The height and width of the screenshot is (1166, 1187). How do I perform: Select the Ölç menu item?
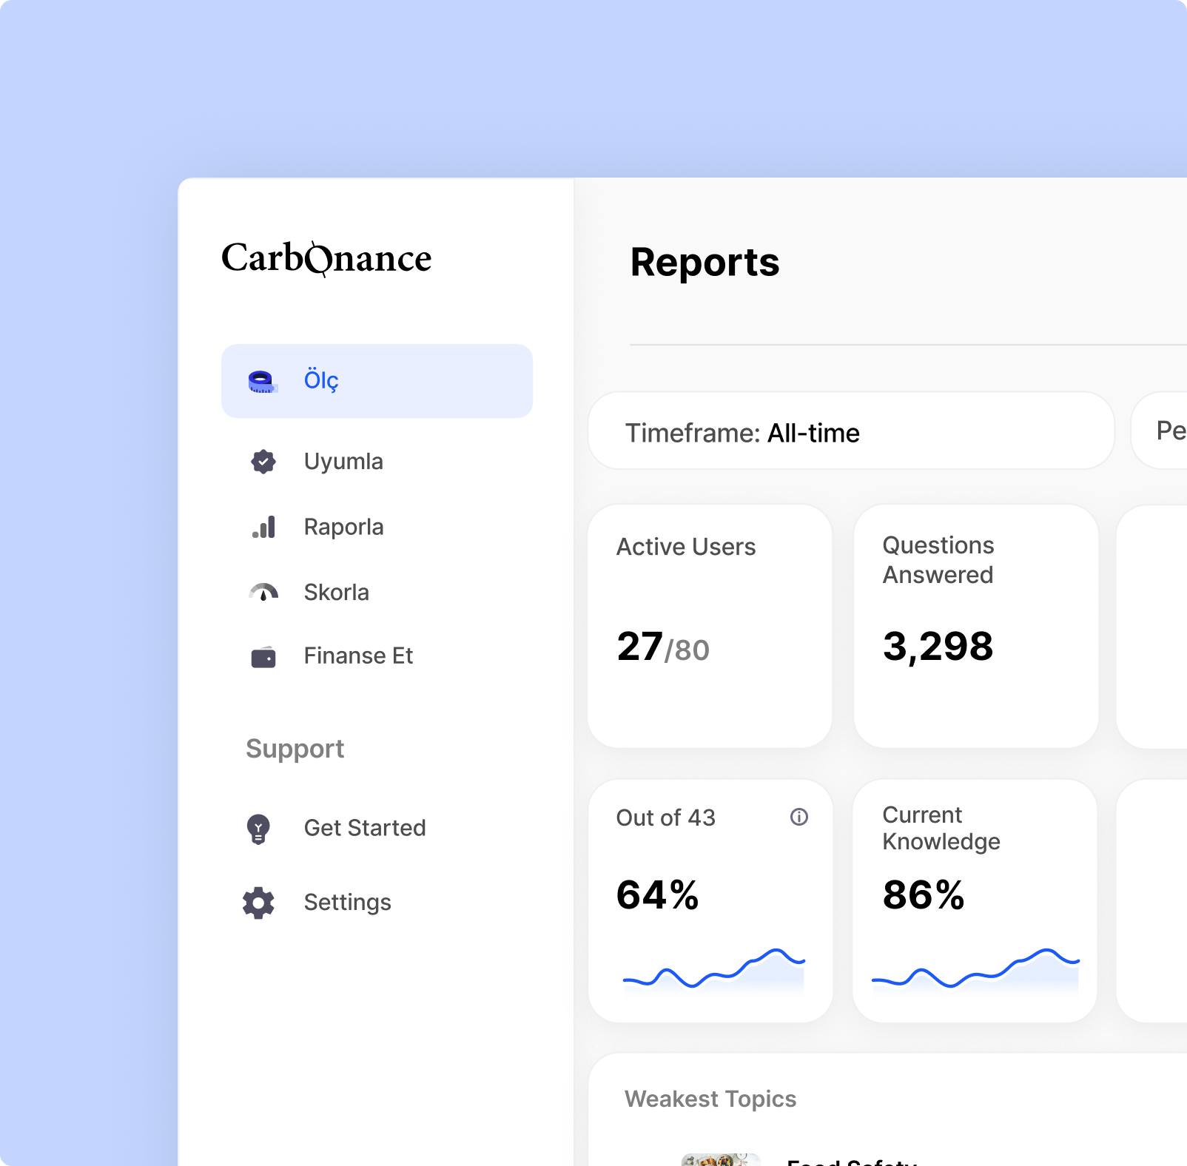click(x=376, y=381)
